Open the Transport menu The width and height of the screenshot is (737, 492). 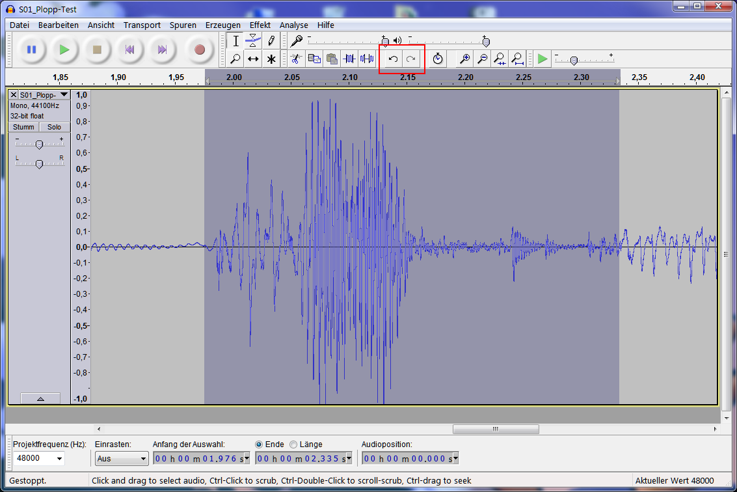(142, 25)
